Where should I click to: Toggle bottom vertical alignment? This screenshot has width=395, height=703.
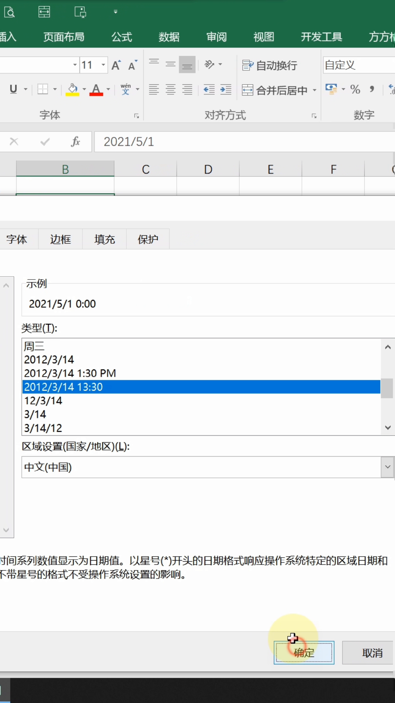point(187,65)
